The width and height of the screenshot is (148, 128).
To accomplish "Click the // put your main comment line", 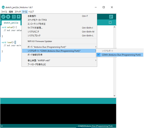I will tap(12, 45).
